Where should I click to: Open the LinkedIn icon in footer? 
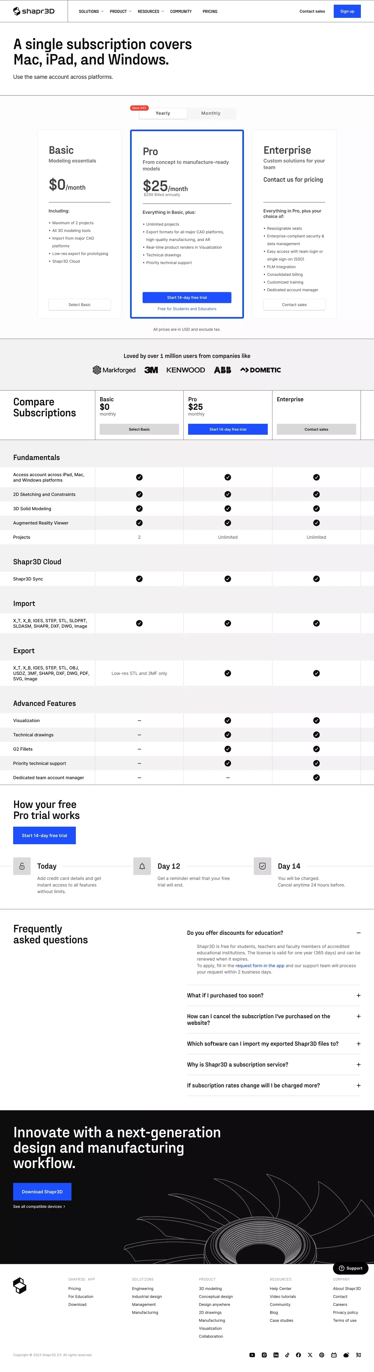click(x=276, y=1354)
